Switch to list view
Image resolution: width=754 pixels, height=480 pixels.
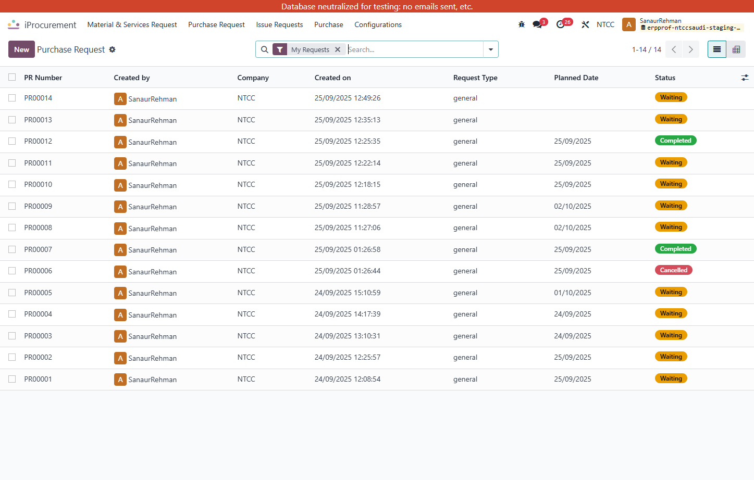(x=717, y=49)
